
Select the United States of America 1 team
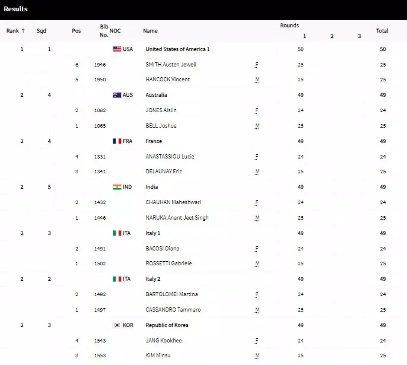click(177, 49)
